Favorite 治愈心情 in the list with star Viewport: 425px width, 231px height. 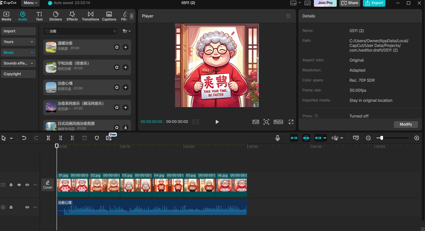point(117,87)
